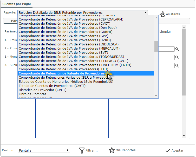Click the Asistente... link text
Image resolution: width=196 pixels, height=157 pixels.
coord(175,14)
